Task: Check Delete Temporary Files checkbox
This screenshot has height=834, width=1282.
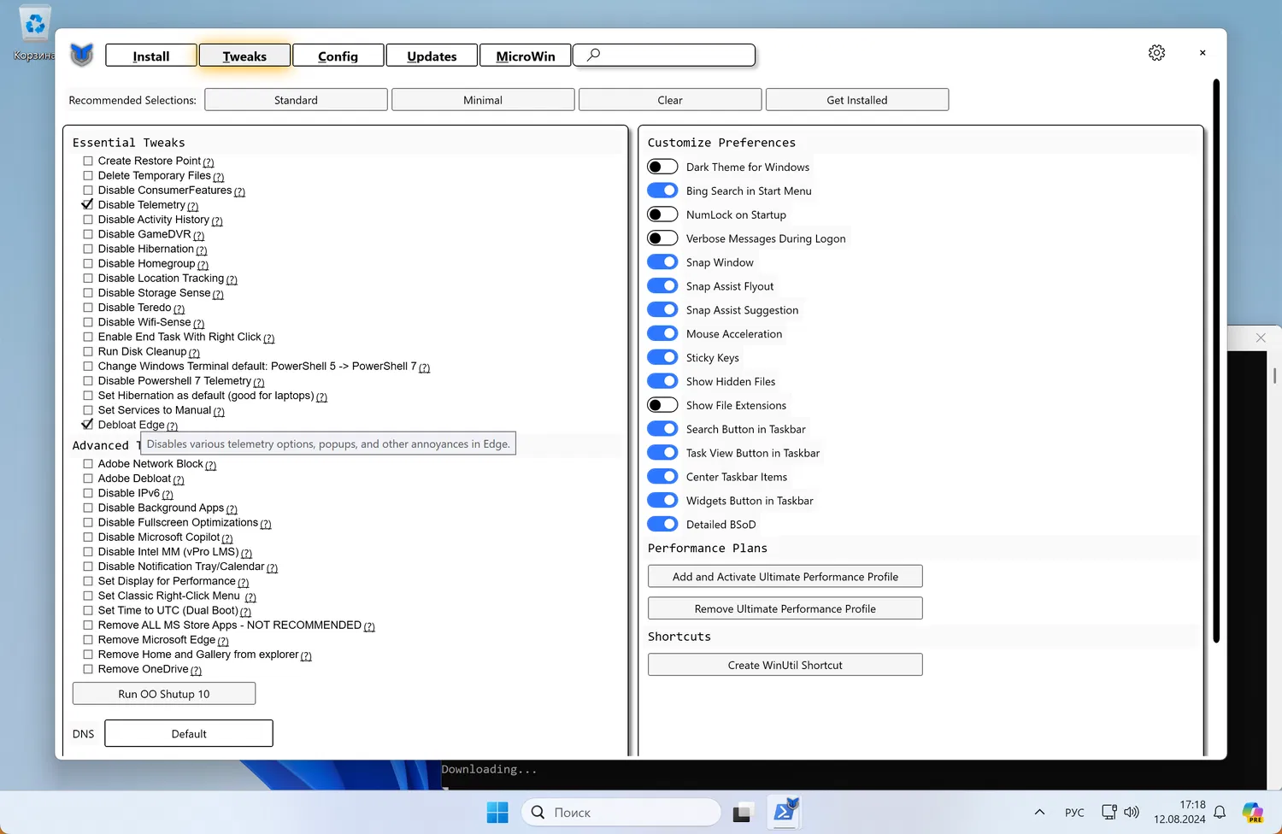Action: tap(88, 175)
